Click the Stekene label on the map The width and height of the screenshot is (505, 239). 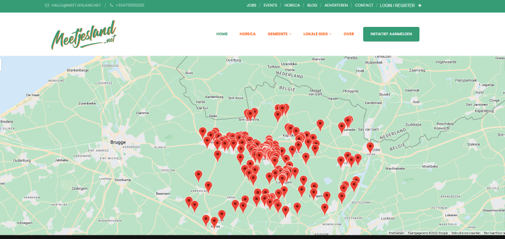point(473,145)
